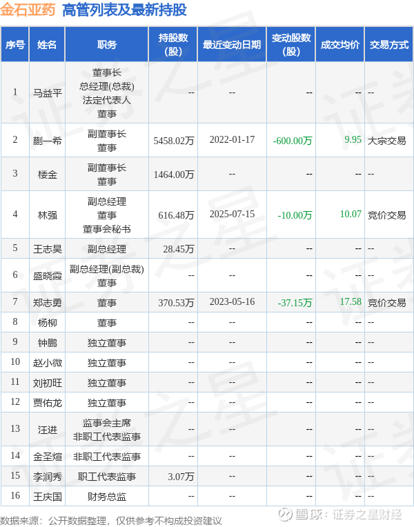Click the 非职工代表监事 cell for 金圣煊

107,457
